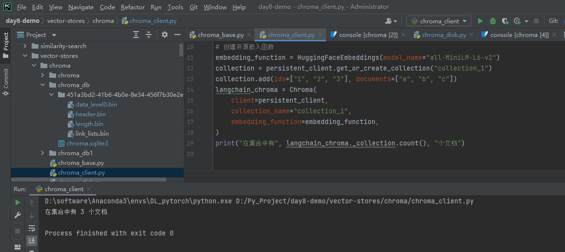Jump down the stack trace in console
Screen dimensions: 565x252
coord(32,216)
